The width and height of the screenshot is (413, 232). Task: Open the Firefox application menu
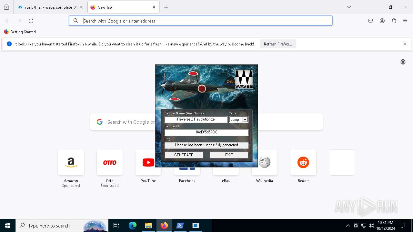tap(405, 21)
